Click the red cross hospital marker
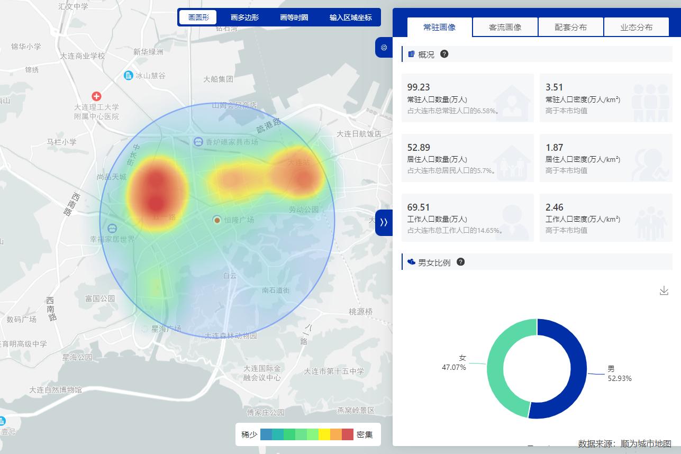 click(x=96, y=96)
